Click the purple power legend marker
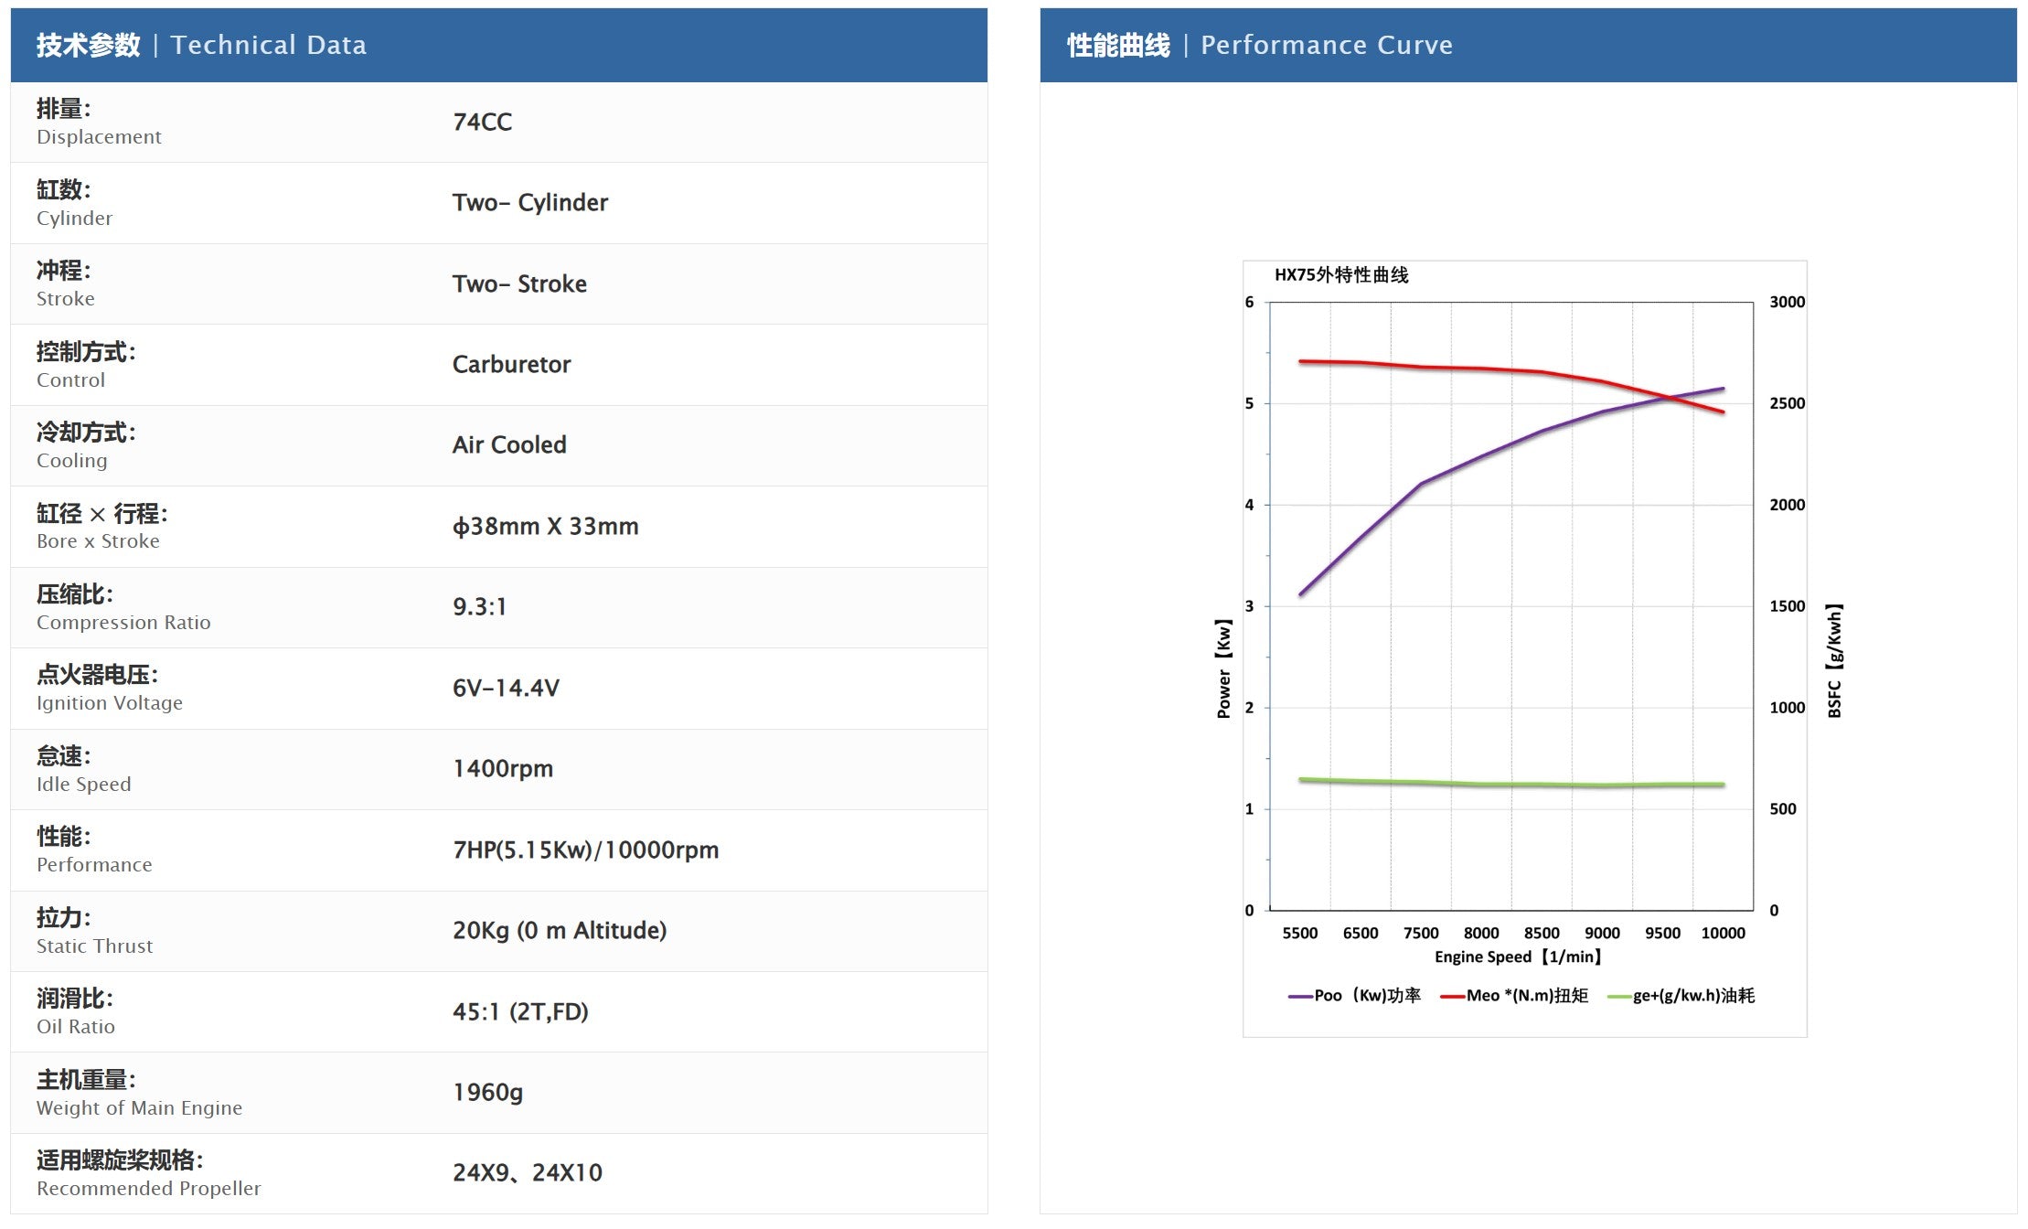The image size is (2028, 1229). [1300, 997]
